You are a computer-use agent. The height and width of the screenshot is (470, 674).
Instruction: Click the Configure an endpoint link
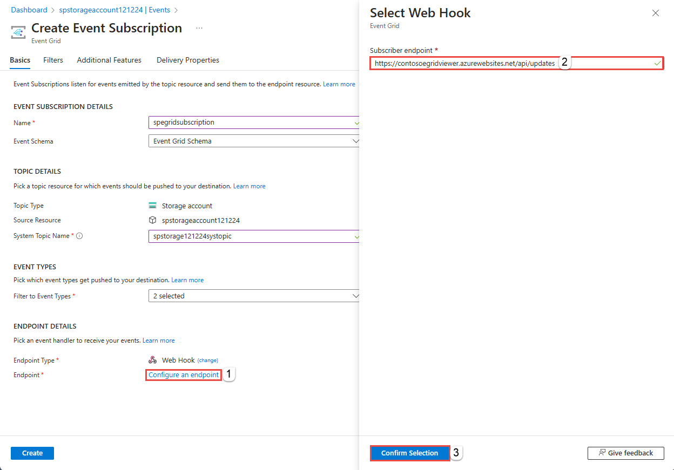[x=184, y=375]
